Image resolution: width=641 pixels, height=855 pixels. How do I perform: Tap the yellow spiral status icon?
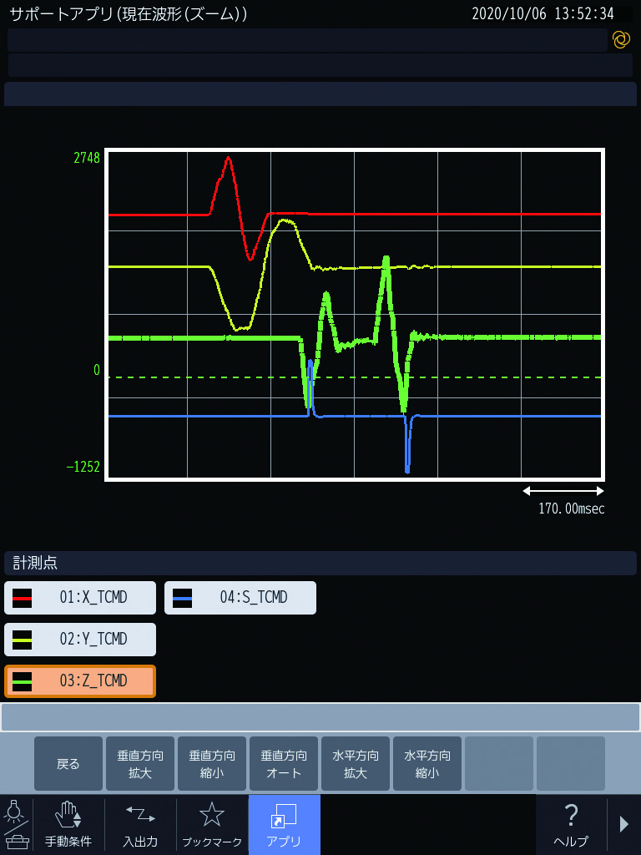tap(621, 40)
